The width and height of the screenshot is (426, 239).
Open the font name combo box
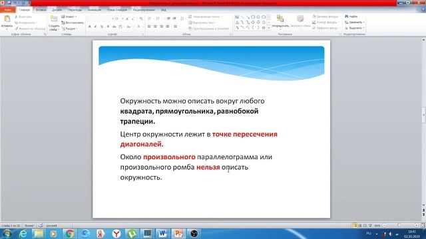coord(101,19)
